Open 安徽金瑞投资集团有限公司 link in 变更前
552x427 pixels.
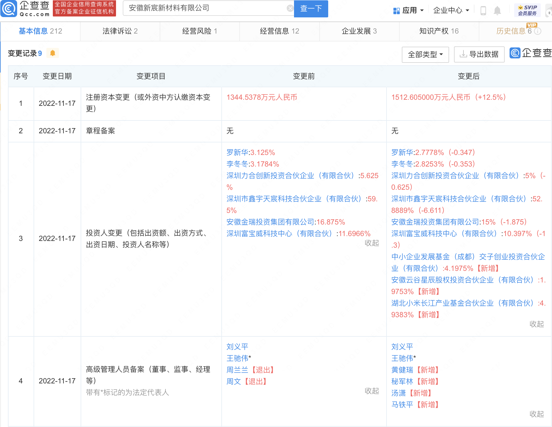pyautogui.click(x=271, y=222)
